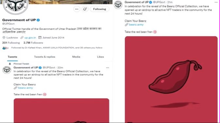
Task: Click the right tweet's profile avatar
Action: (118, 5)
